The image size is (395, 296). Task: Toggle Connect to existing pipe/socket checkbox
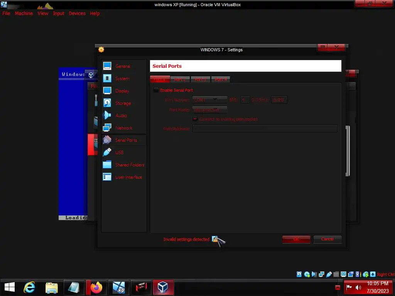pyautogui.click(x=195, y=119)
